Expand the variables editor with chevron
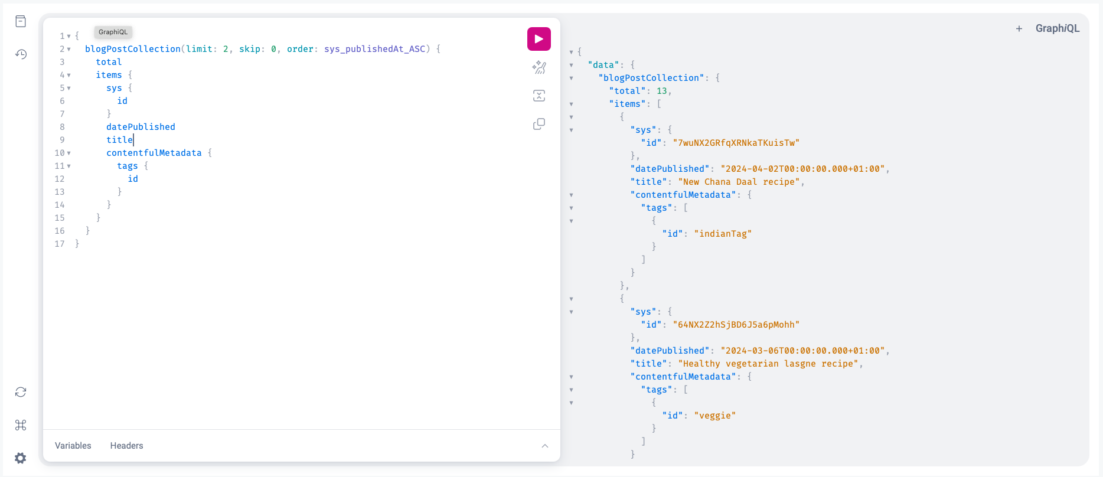This screenshot has width=1103, height=477. 544,446
